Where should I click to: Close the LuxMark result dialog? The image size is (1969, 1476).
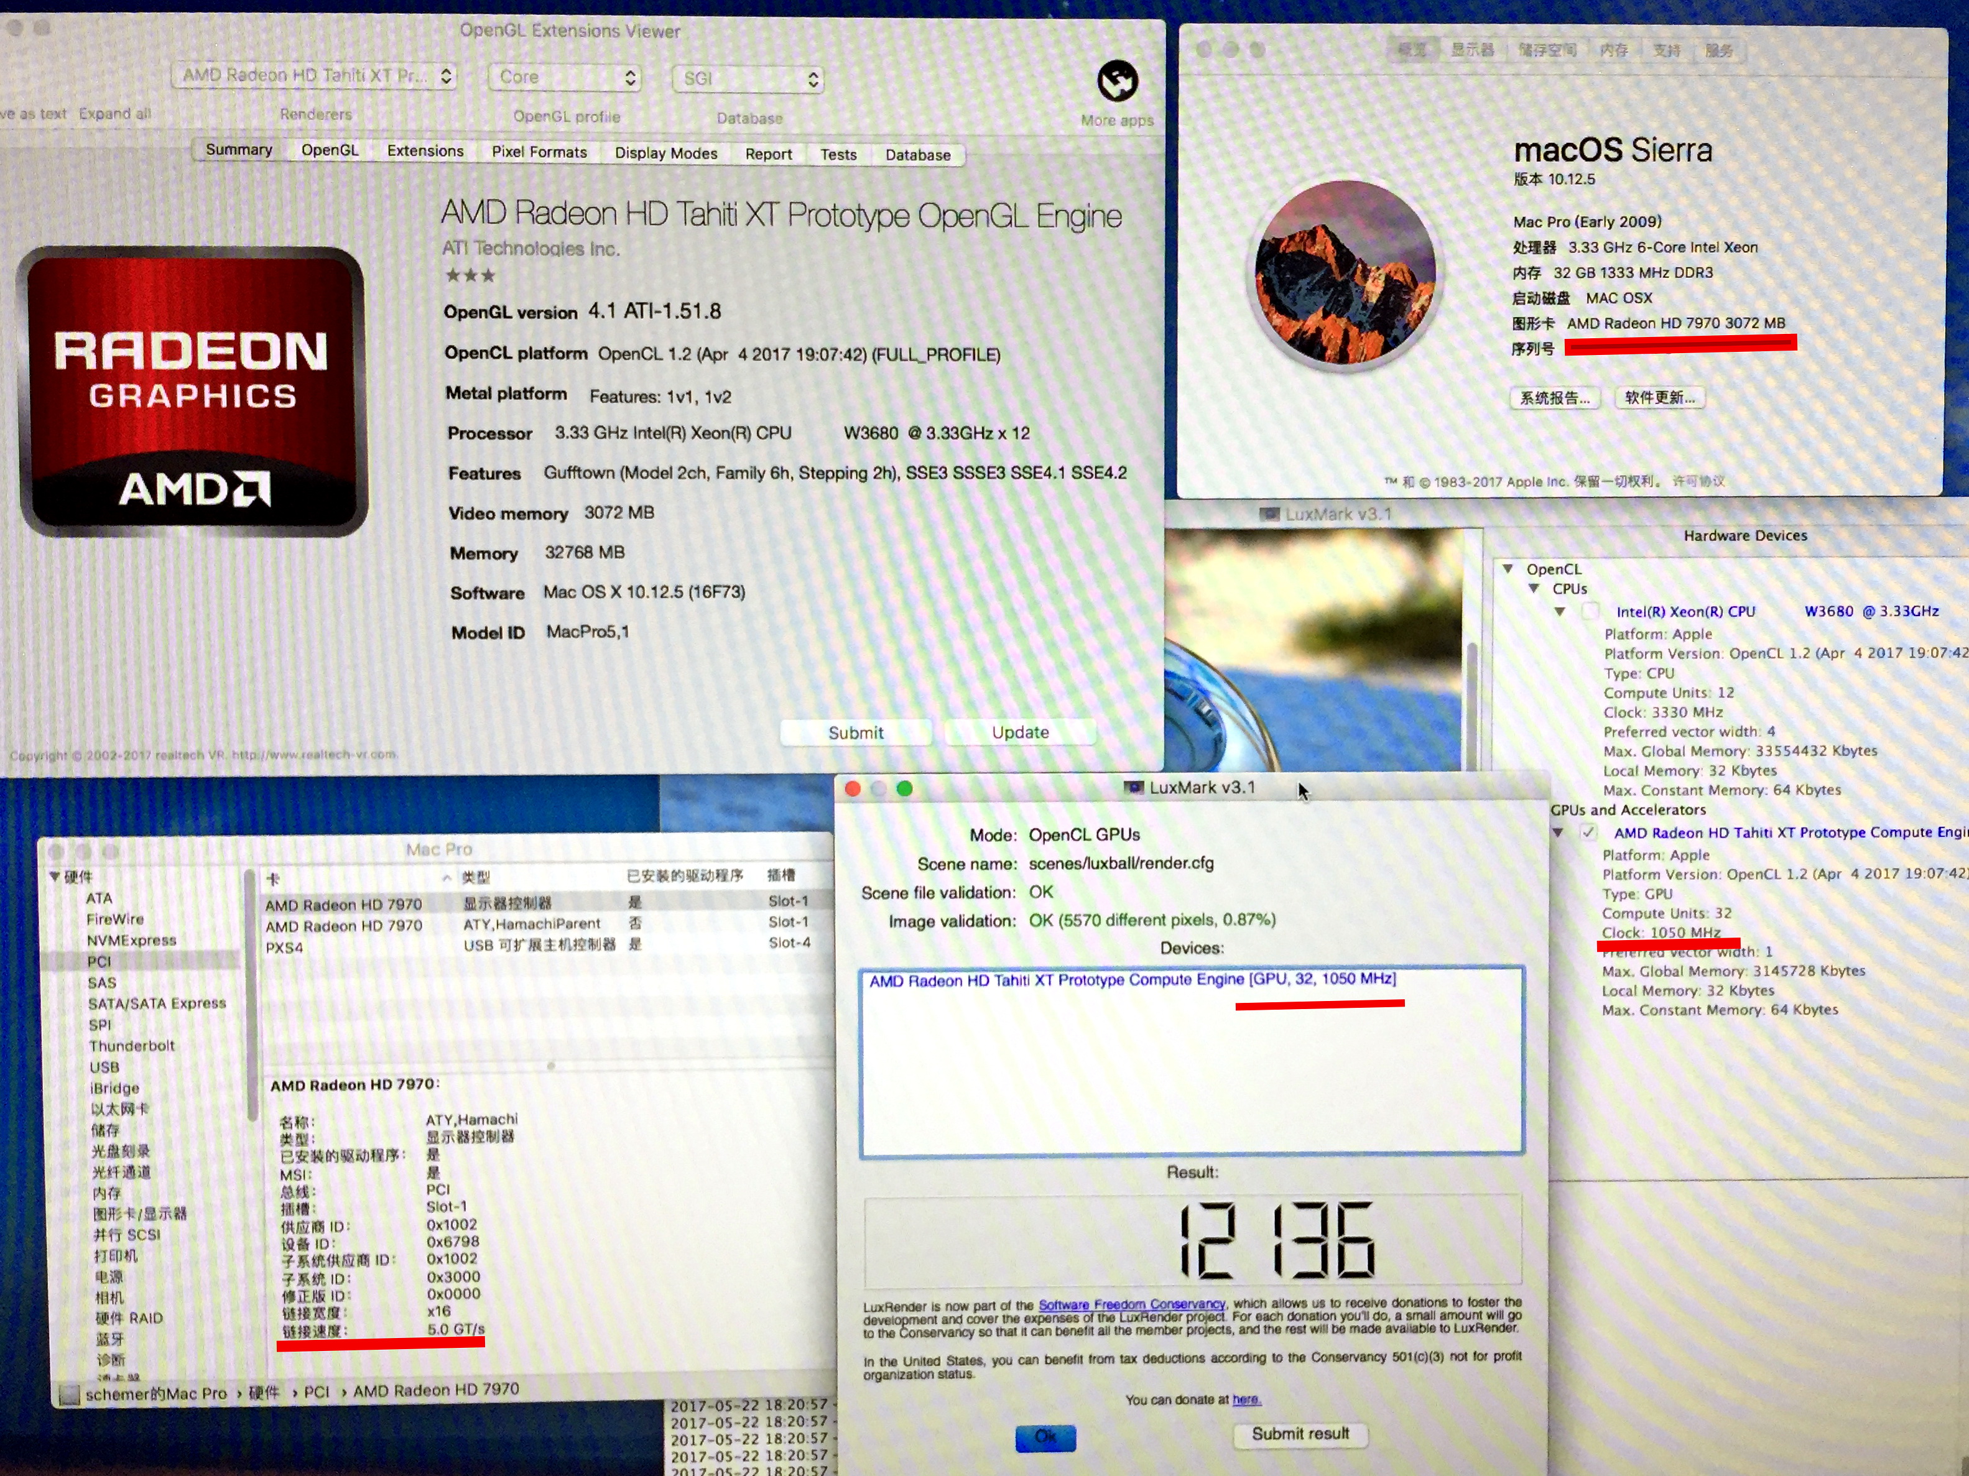pos(852,788)
